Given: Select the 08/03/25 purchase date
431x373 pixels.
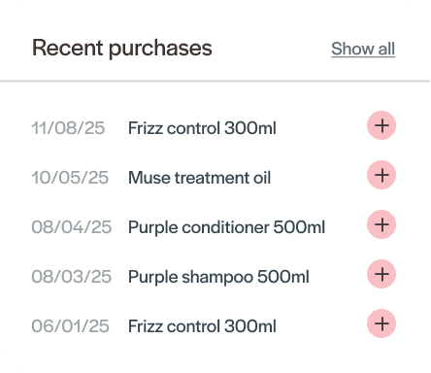Looking at the screenshot, I should tap(72, 277).
